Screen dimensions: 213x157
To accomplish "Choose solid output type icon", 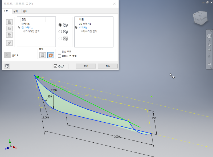I will pyautogui.click(x=43, y=55).
